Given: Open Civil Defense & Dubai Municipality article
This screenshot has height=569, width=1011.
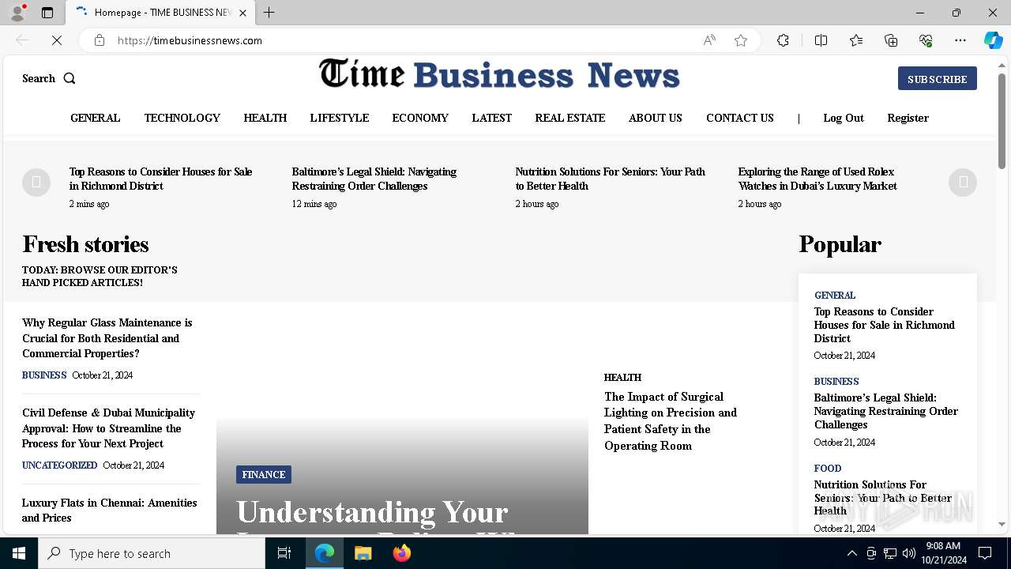Looking at the screenshot, I should click(109, 428).
